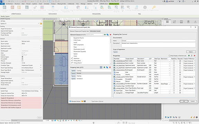199x124 pixels.
Task: Open Creation Preference dropdown for Number of people
Action: tap(195, 84)
